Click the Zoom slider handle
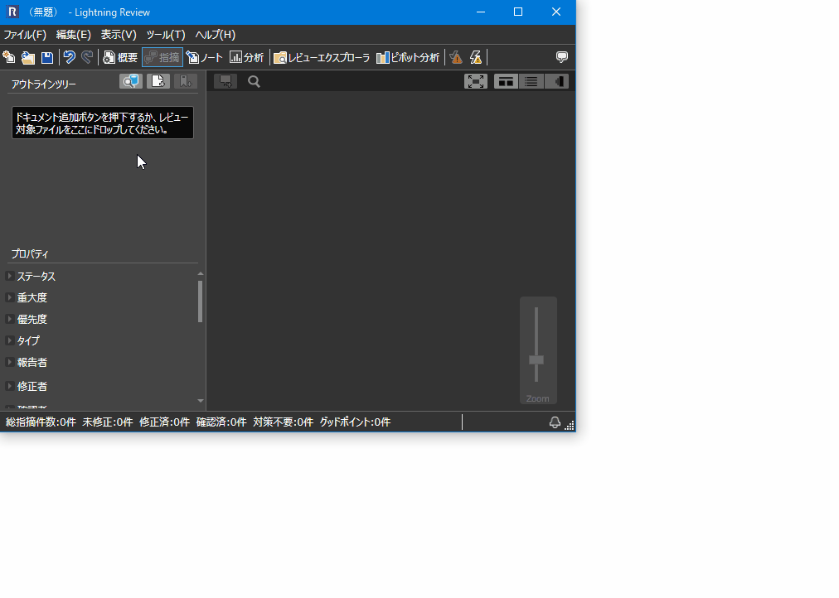 pyautogui.click(x=536, y=359)
